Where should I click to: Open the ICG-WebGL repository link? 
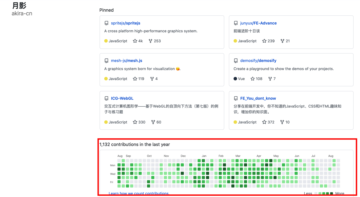(x=122, y=98)
